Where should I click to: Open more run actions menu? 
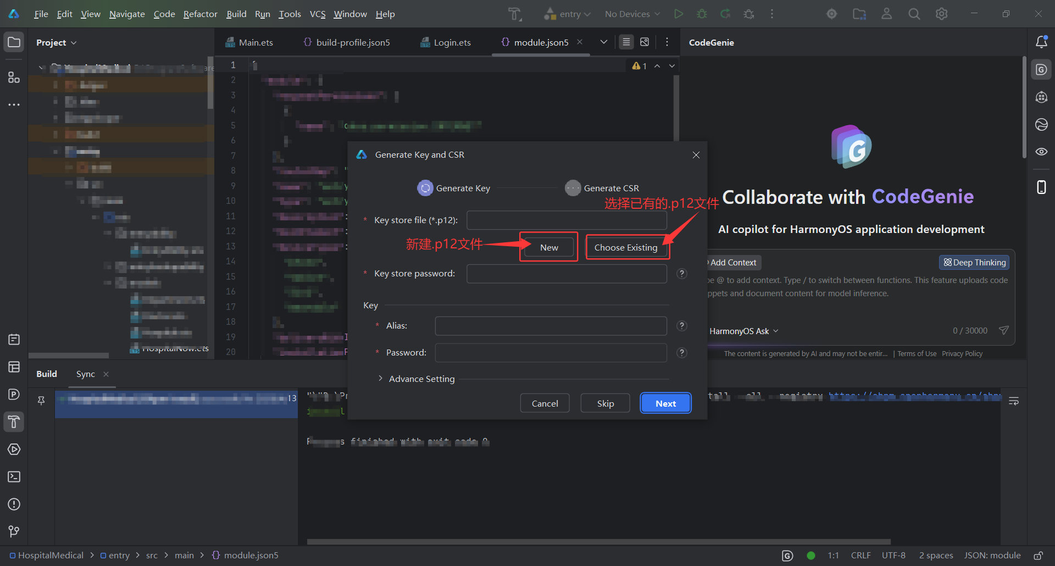[x=772, y=14]
